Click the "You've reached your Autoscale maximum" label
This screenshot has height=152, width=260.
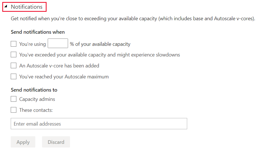[x=64, y=77]
